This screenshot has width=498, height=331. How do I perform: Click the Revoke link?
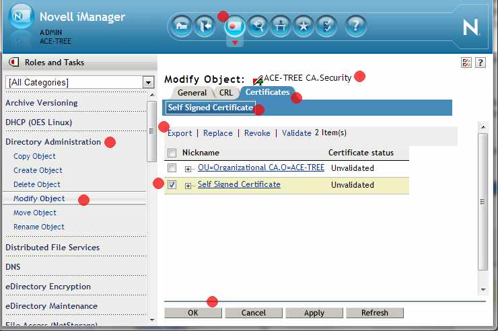point(257,133)
